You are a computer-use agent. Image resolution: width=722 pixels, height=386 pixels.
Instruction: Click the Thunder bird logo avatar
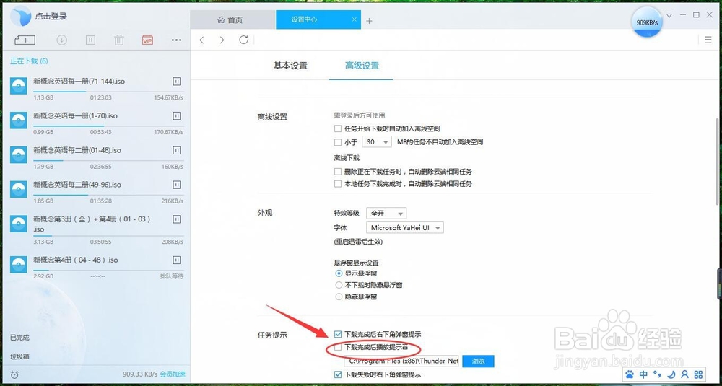(x=20, y=16)
